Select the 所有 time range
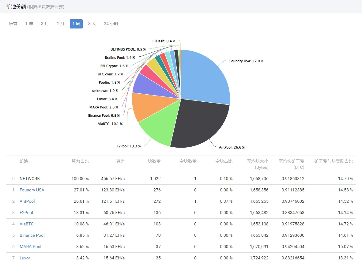Screen dimensions: 362x264 [x=13, y=24]
